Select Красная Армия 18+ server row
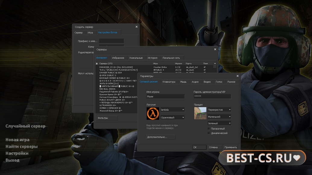The height and width of the screenshot is (175, 312). (x=117, y=94)
